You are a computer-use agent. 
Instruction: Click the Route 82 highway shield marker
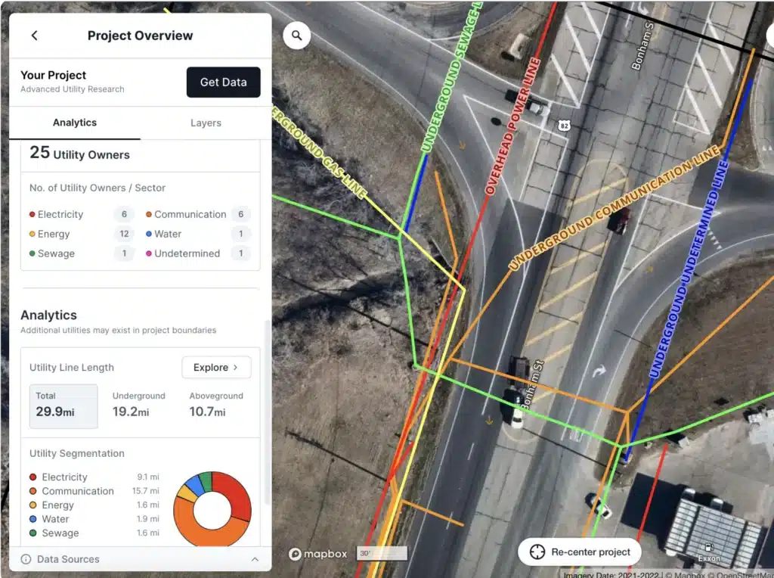coord(564,126)
